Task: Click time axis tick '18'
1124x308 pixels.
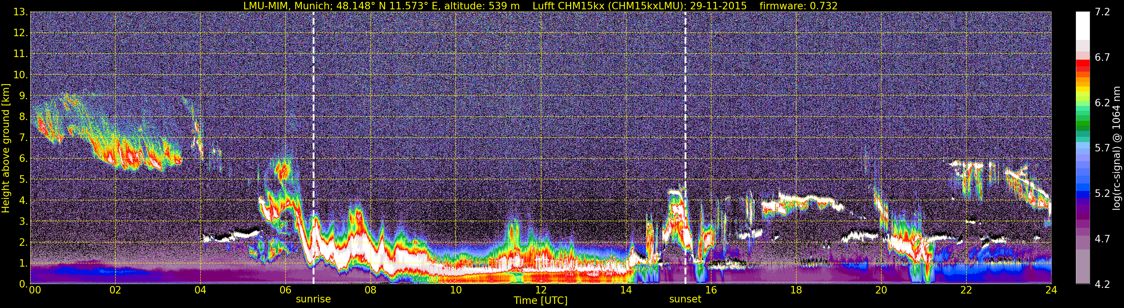Action: (796, 290)
